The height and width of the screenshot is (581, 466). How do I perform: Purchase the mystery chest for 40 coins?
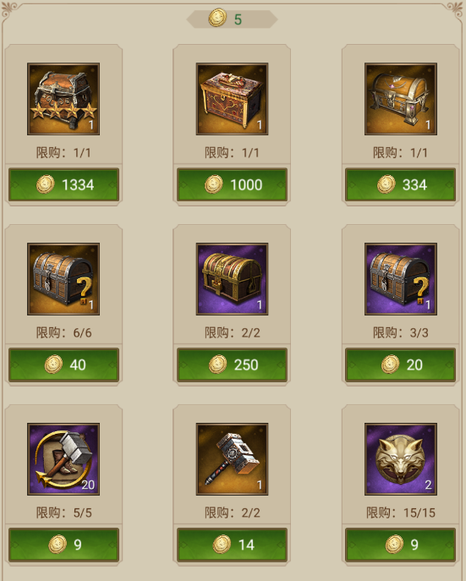coord(63,364)
